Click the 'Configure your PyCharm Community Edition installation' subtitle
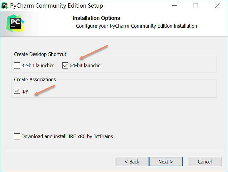228x172 pixels. pyautogui.click(x=136, y=26)
